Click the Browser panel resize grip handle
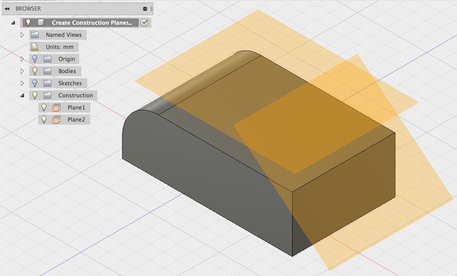 (151, 9)
